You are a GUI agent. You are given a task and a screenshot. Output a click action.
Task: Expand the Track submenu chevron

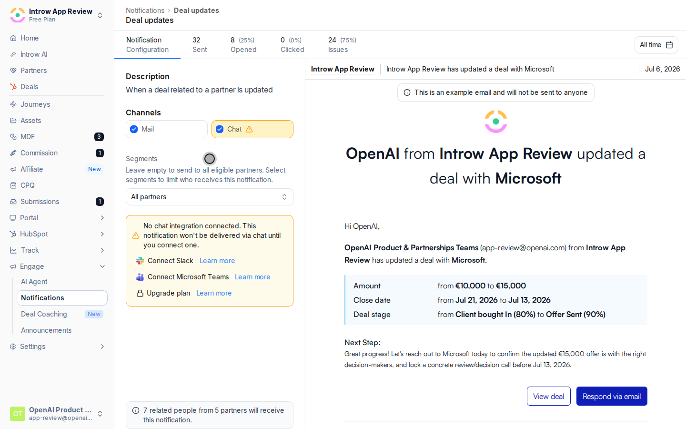click(102, 250)
